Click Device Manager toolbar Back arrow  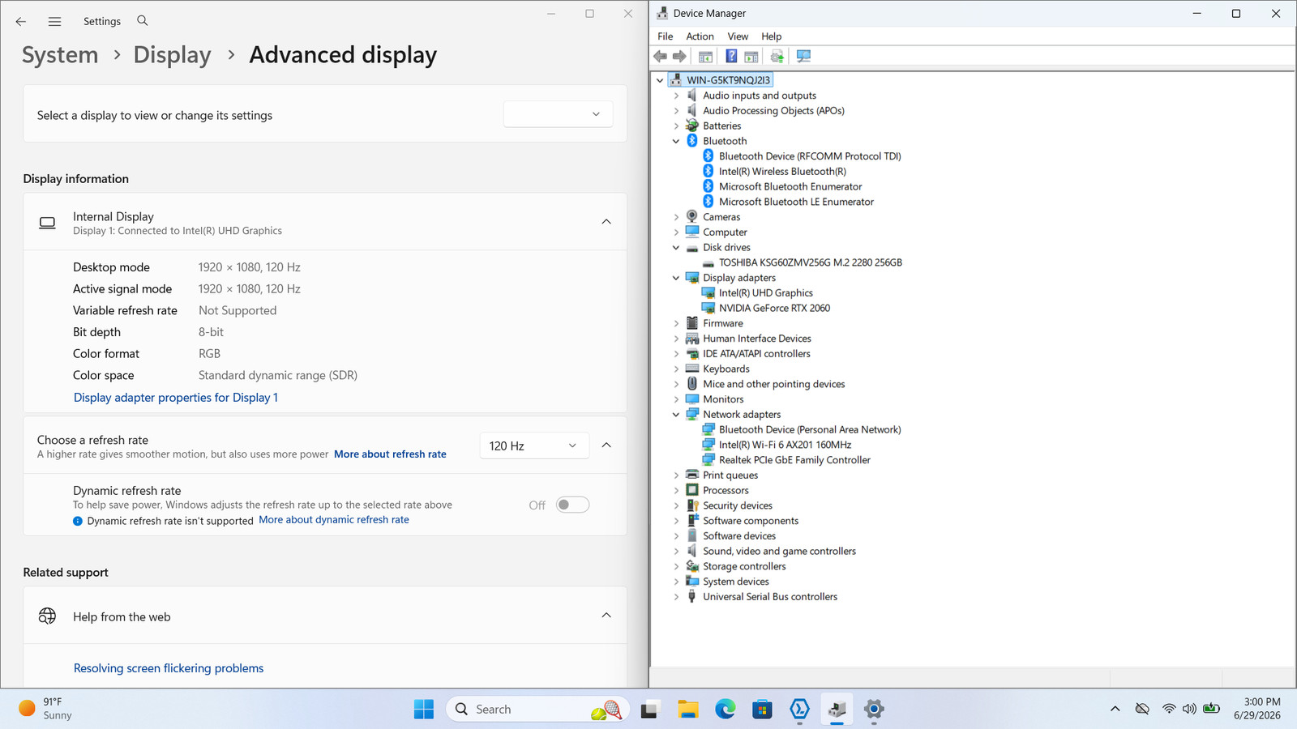(x=661, y=56)
